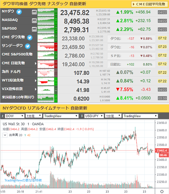This screenshot has width=169, height=194.
Task: Click the S&P500 row label
Action: pyautogui.click(x=9, y=29)
